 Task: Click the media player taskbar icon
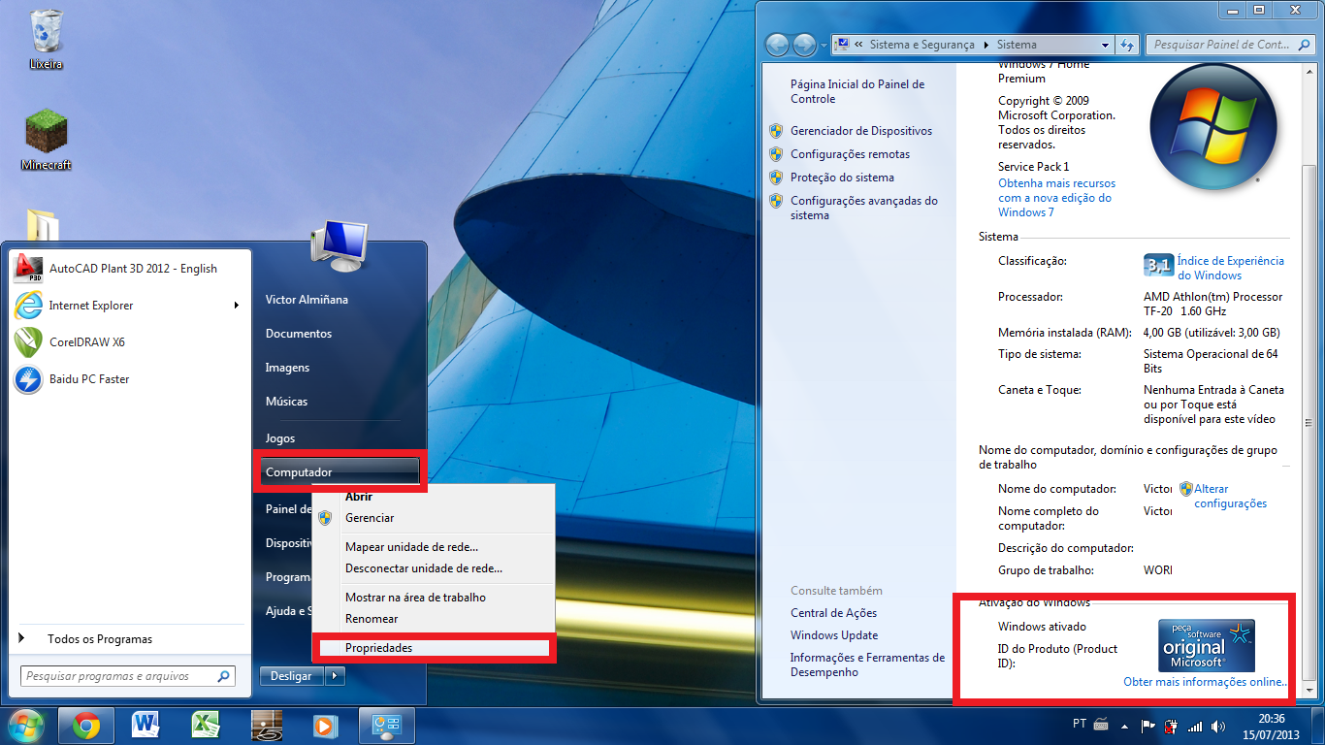click(x=325, y=726)
